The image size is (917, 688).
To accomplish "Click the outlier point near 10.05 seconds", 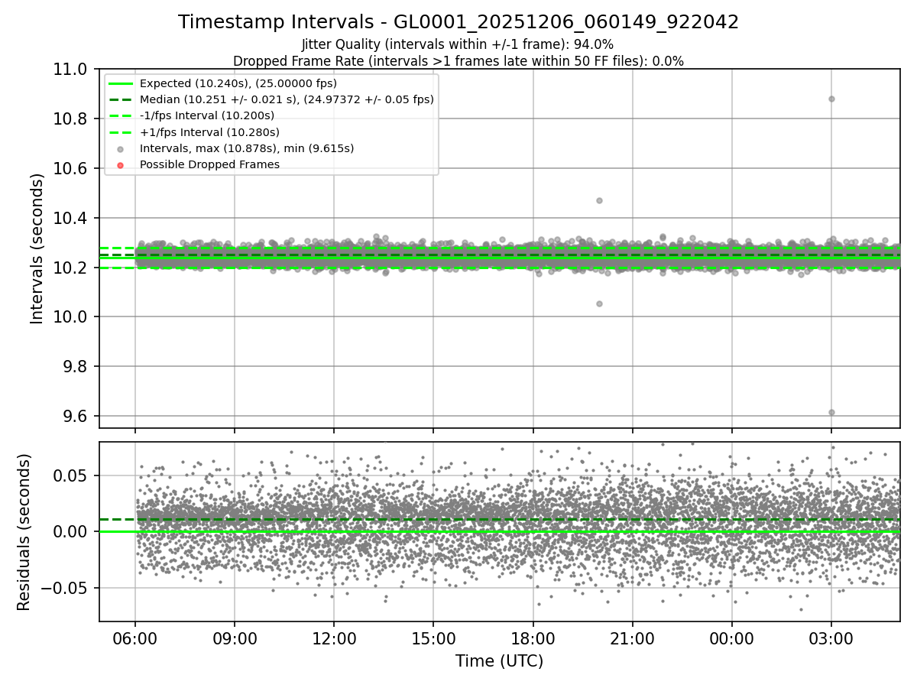I will point(599,303).
